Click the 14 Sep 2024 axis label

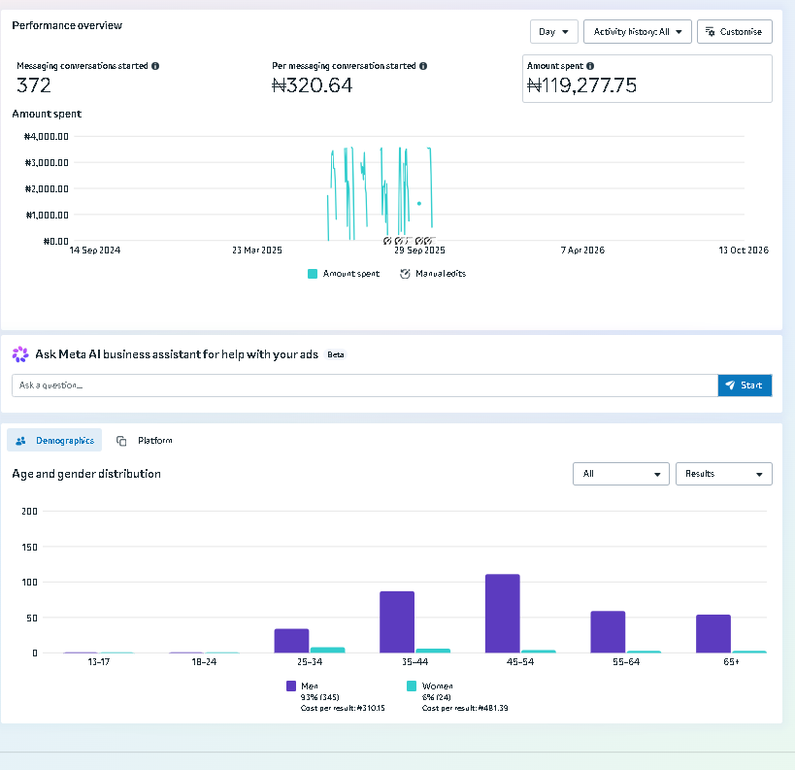tap(95, 251)
